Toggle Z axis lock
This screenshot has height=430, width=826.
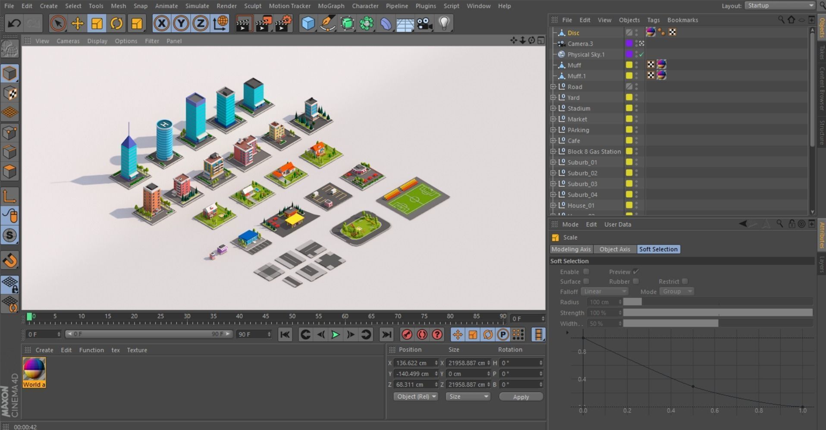pos(201,23)
